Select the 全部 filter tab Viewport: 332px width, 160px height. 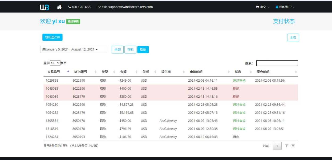click(x=118, y=50)
